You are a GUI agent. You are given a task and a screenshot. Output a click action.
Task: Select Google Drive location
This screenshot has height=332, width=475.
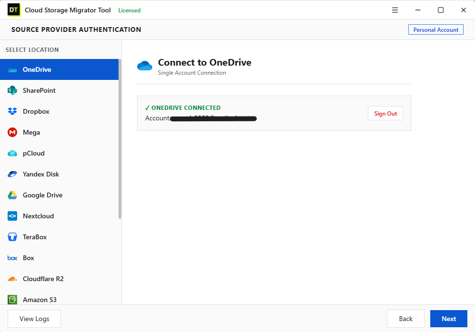click(x=59, y=195)
